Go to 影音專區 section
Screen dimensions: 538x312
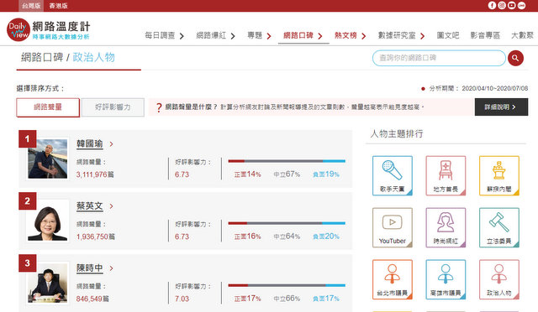(x=485, y=35)
